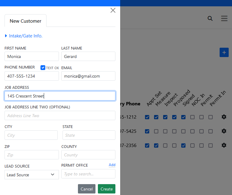The width and height of the screenshot is (232, 195).
Task: Click the Permit Office search box
Action: pos(88,174)
